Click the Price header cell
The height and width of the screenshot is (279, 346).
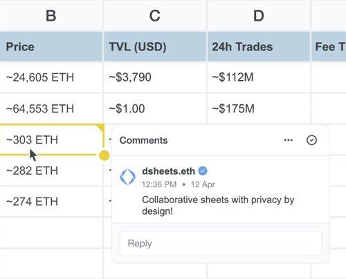51,47
